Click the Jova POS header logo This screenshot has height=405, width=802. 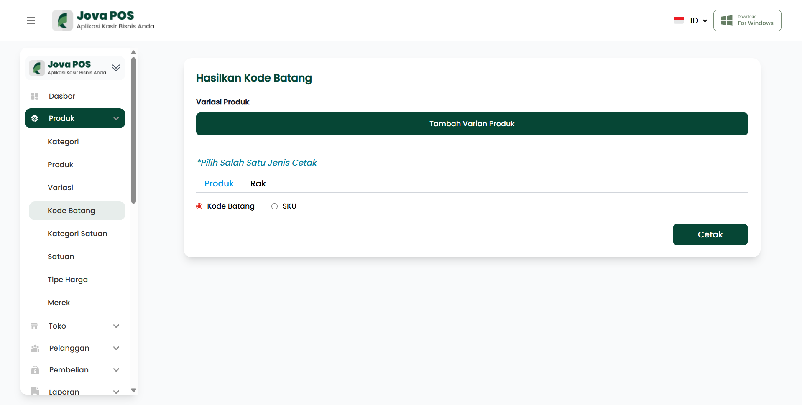click(103, 20)
